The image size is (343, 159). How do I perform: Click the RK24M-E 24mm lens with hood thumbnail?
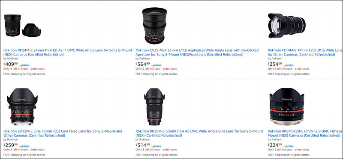coord(22,26)
